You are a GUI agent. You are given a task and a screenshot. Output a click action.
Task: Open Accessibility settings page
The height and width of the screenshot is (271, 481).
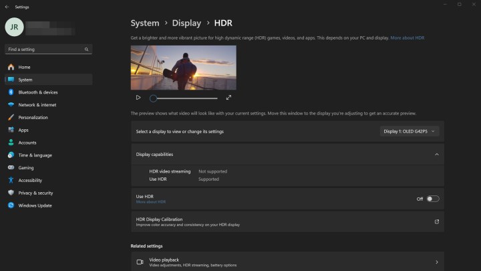point(49,181)
